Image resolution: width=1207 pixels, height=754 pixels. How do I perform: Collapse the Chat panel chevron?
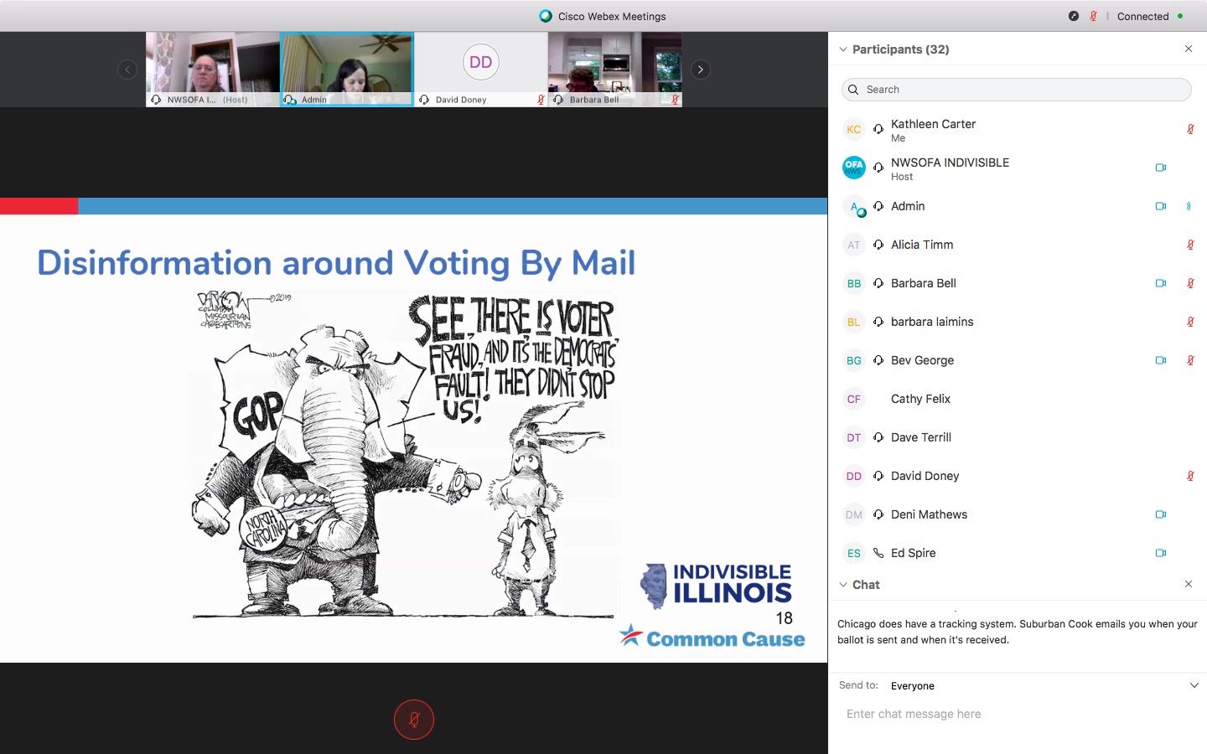click(x=843, y=585)
